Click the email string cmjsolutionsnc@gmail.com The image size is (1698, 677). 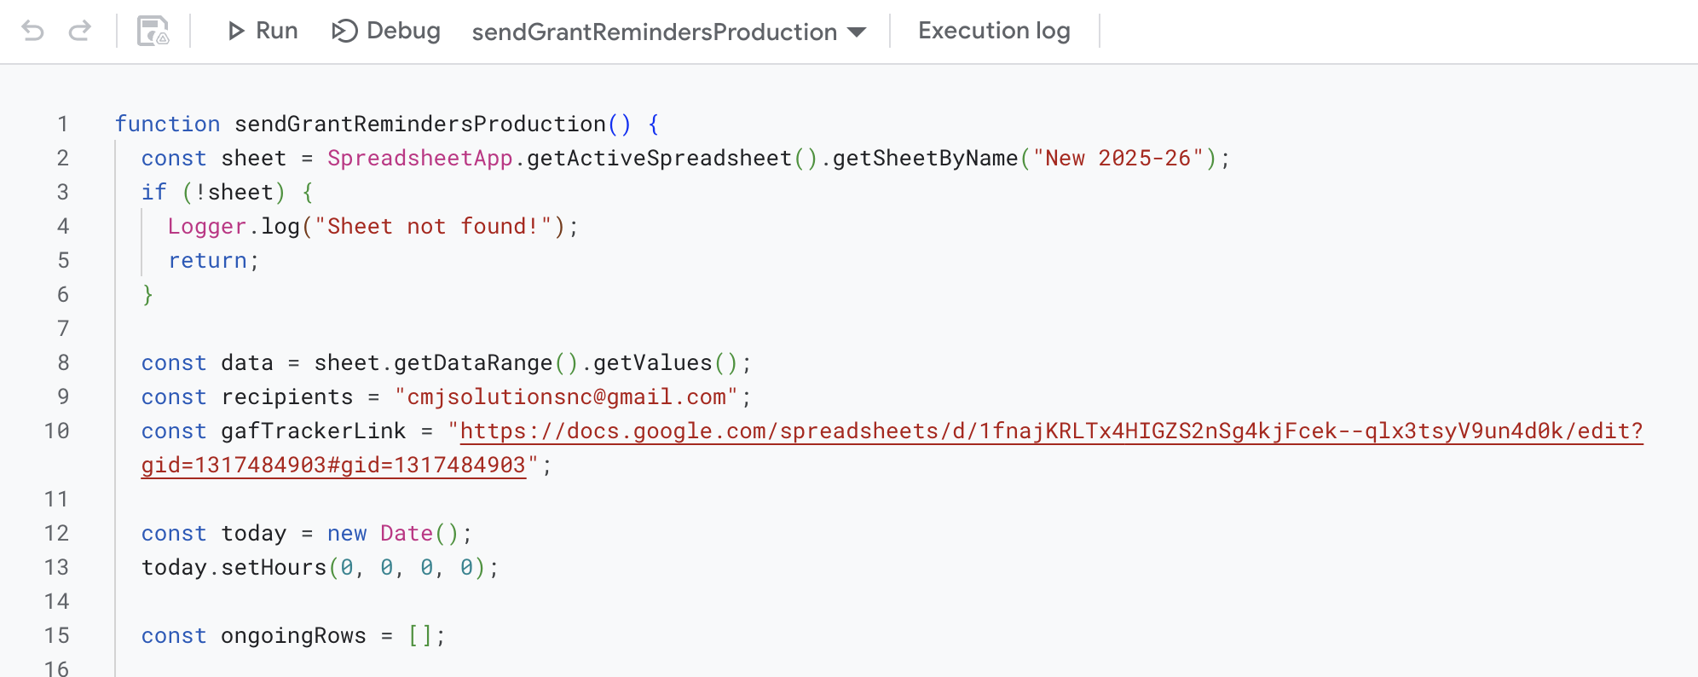pos(566,397)
